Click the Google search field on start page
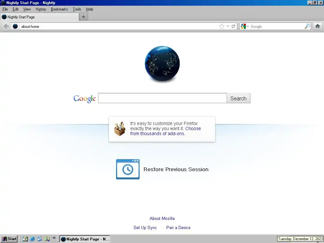 tap(162, 98)
